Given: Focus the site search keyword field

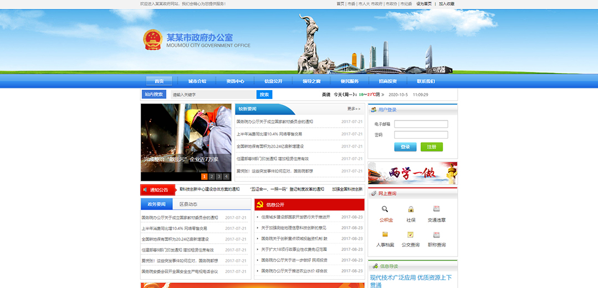Looking at the screenshot, I should (213, 95).
